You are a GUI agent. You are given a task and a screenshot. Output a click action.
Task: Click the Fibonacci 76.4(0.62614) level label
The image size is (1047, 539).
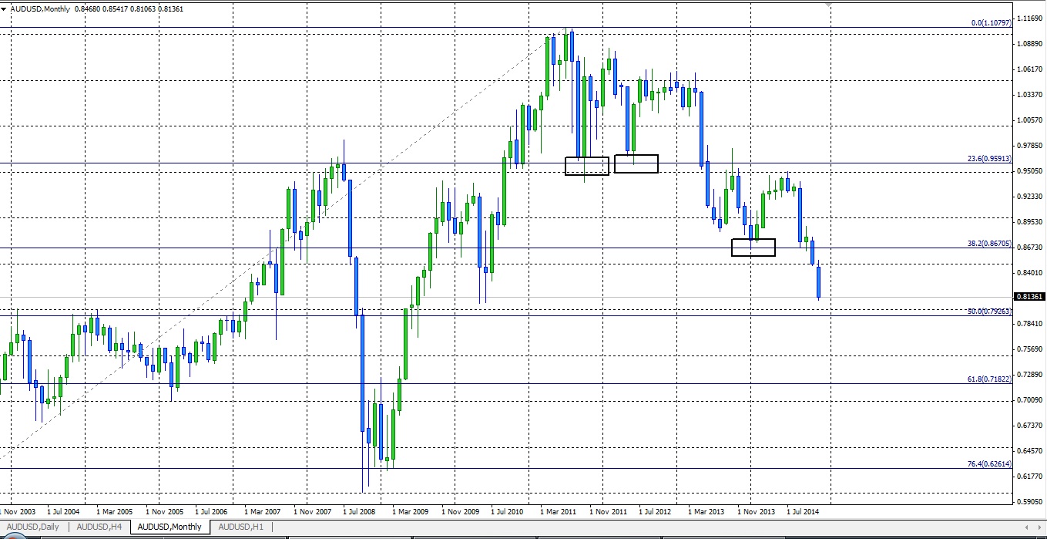[x=989, y=463]
